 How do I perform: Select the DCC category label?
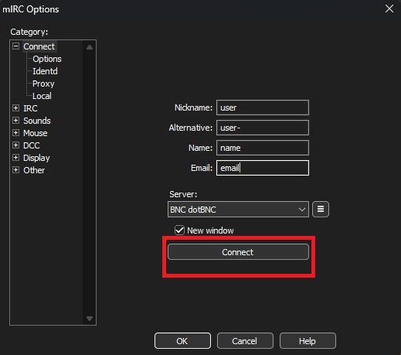32,145
